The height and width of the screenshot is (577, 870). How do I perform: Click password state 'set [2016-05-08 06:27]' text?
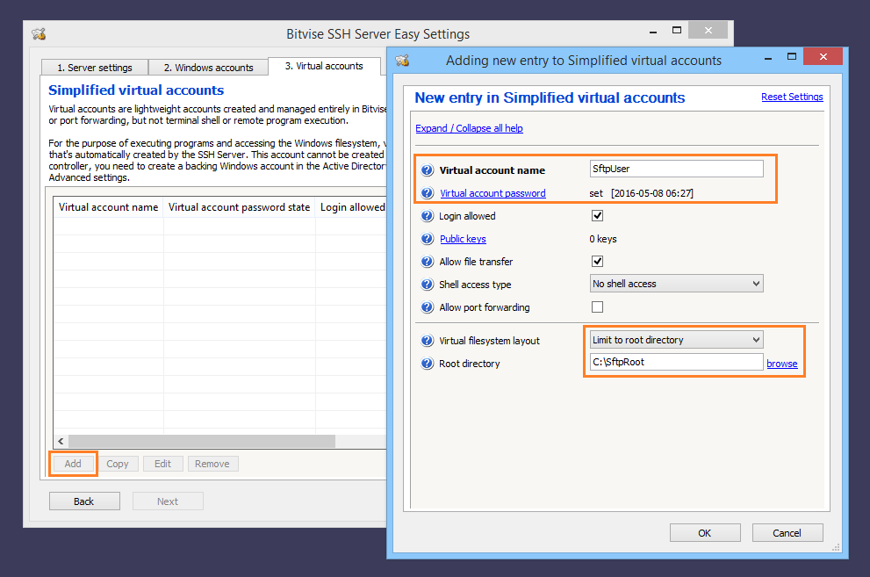point(642,193)
